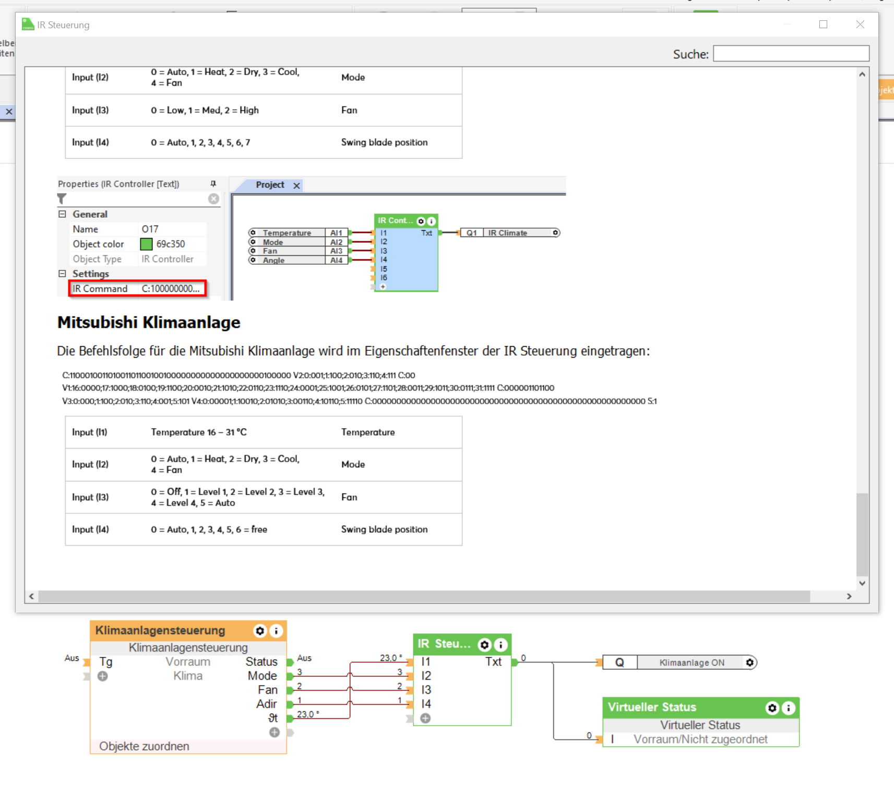
Task: Click scroll down arrow of help window
Action: 862,583
